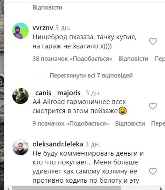
Task: Like oleksandr.leleka's comment with heart icon
Action: point(153,171)
